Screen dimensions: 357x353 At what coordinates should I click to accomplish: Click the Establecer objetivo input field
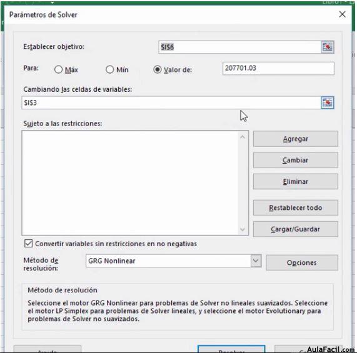pos(239,47)
